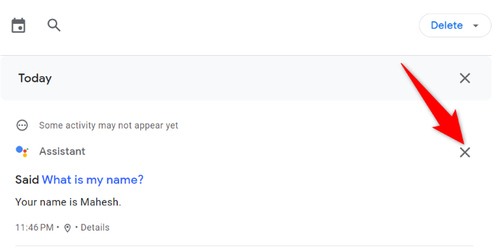Open the Assistant product label
This screenshot has width=497, height=251.
pyautogui.click(x=62, y=151)
